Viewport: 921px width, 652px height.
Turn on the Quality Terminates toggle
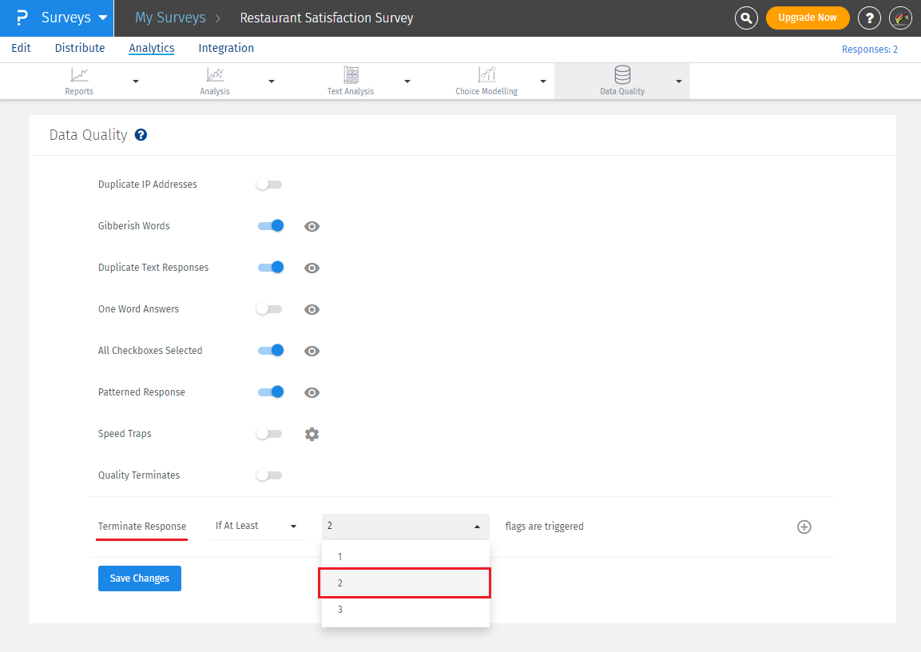pos(269,475)
